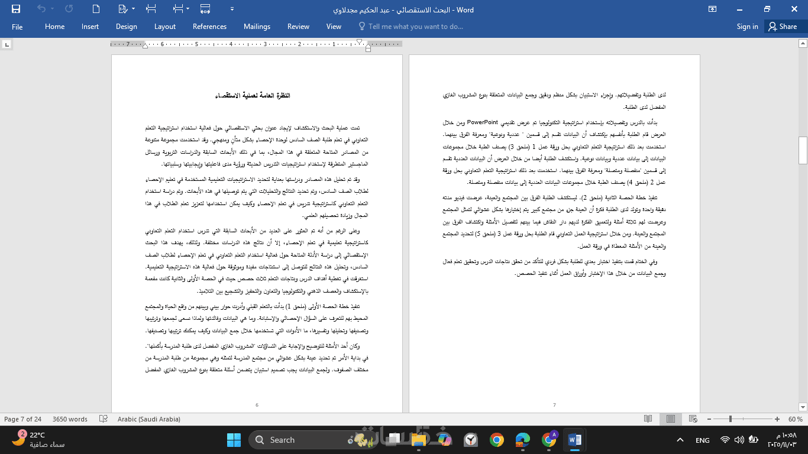Open the undo history dropdown arrow
808x454 pixels.
click(x=53, y=9)
